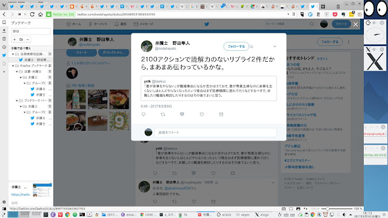Open the Vivaldi menu logo button
This screenshot has height=218, width=388.
[x=4, y=5]
